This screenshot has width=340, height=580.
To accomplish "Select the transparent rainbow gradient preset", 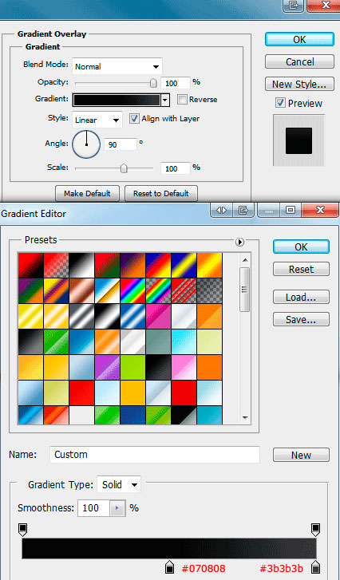I will click(x=158, y=290).
